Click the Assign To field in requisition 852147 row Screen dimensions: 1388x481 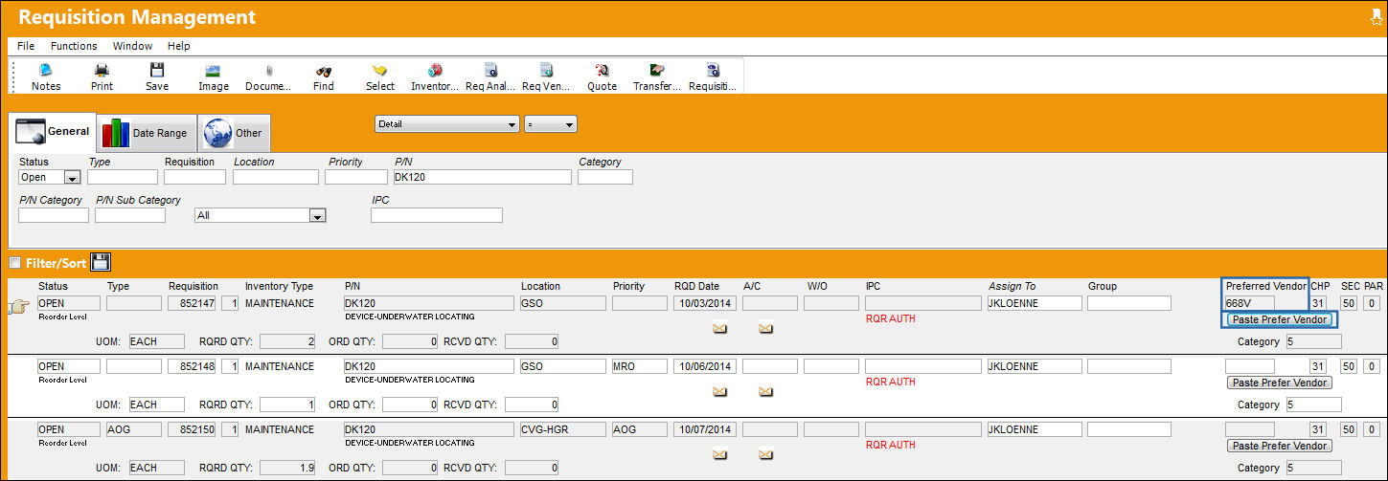coord(1035,303)
